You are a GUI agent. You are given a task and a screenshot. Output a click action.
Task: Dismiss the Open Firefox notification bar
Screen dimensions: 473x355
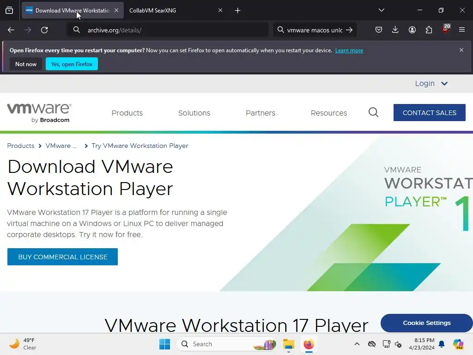(x=461, y=50)
